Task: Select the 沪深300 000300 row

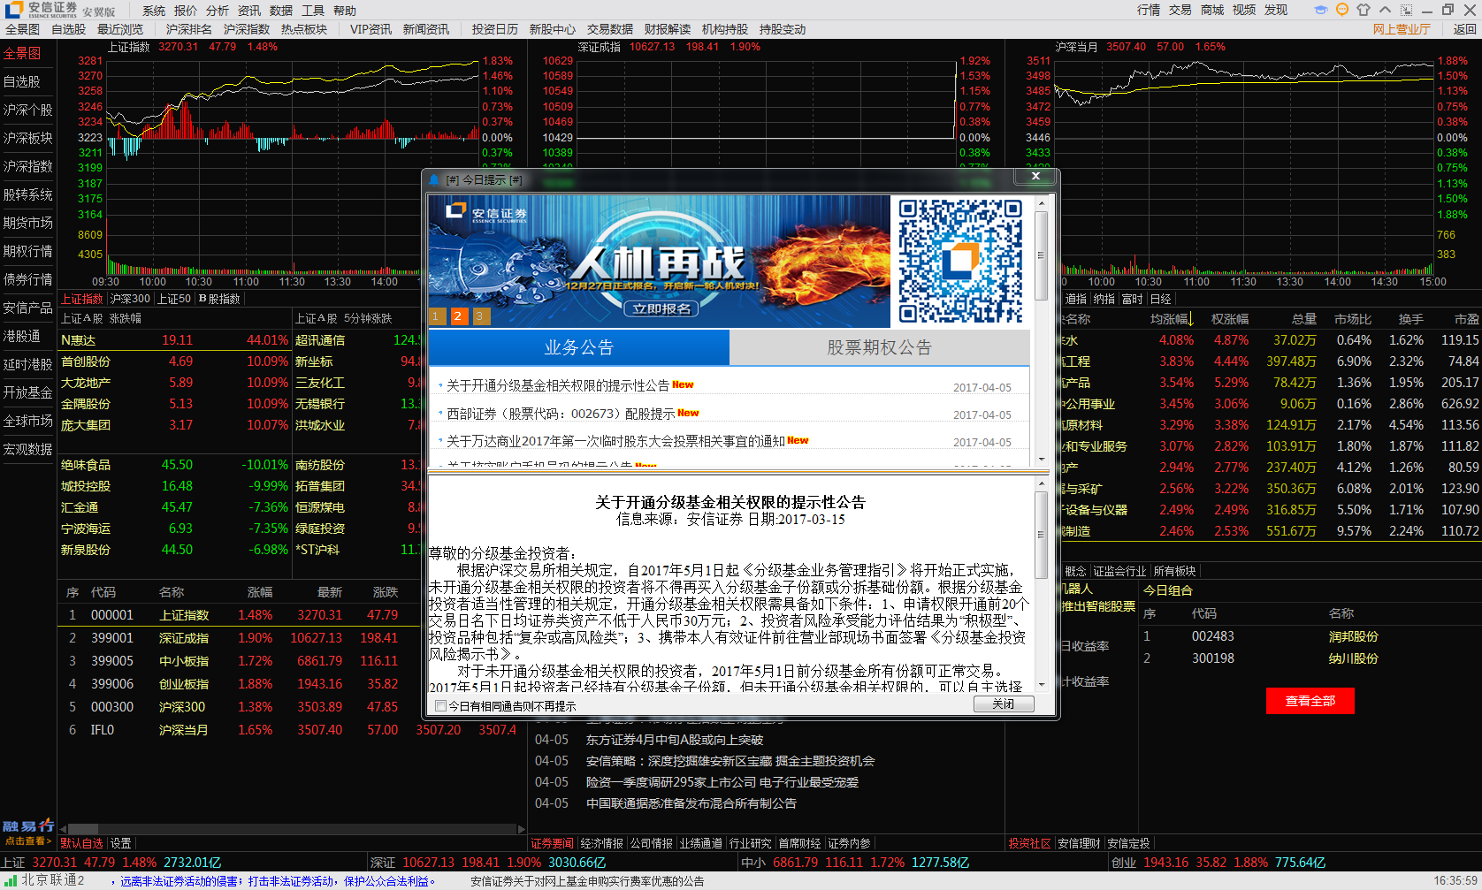Action: click(x=292, y=707)
